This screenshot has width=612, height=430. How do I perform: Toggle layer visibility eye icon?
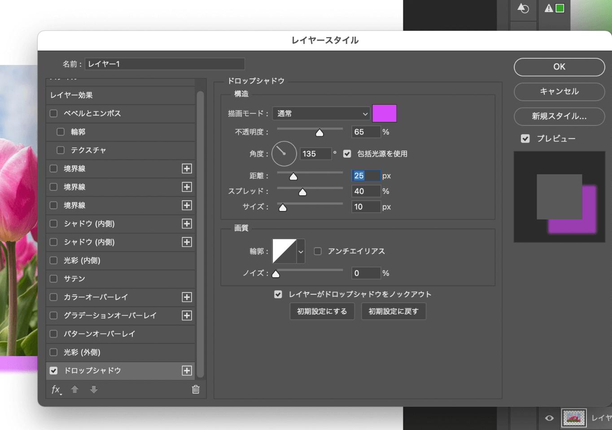point(549,418)
